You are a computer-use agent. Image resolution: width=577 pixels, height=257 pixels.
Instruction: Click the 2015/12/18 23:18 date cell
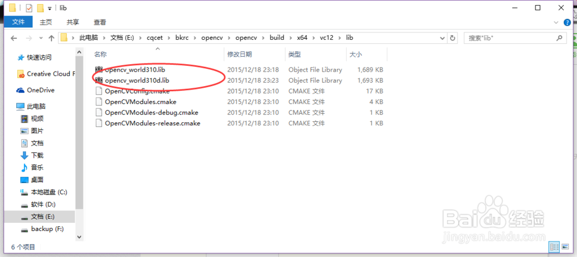point(253,69)
